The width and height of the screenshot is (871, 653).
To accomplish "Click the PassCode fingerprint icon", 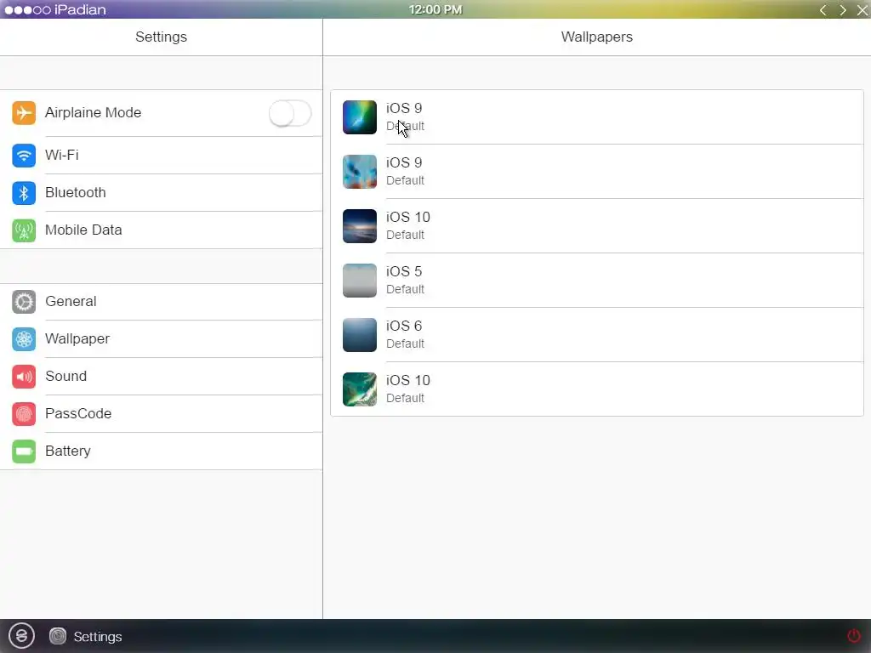I will point(24,414).
